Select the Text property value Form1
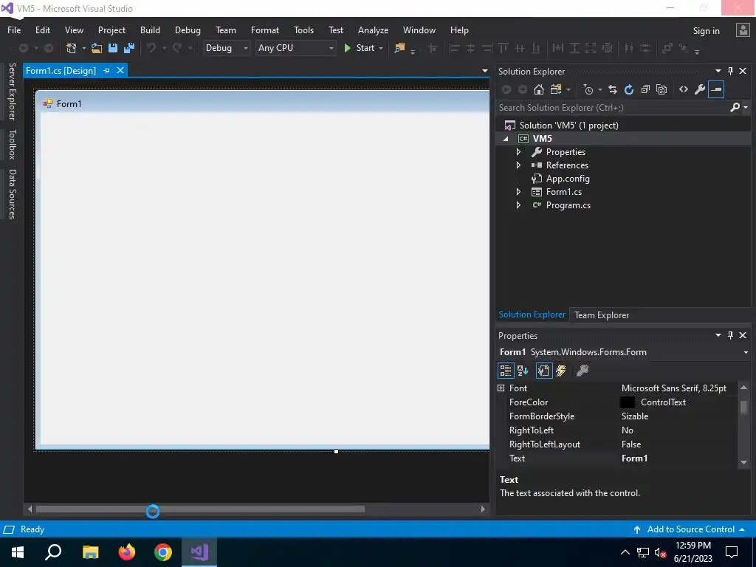 coord(634,458)
